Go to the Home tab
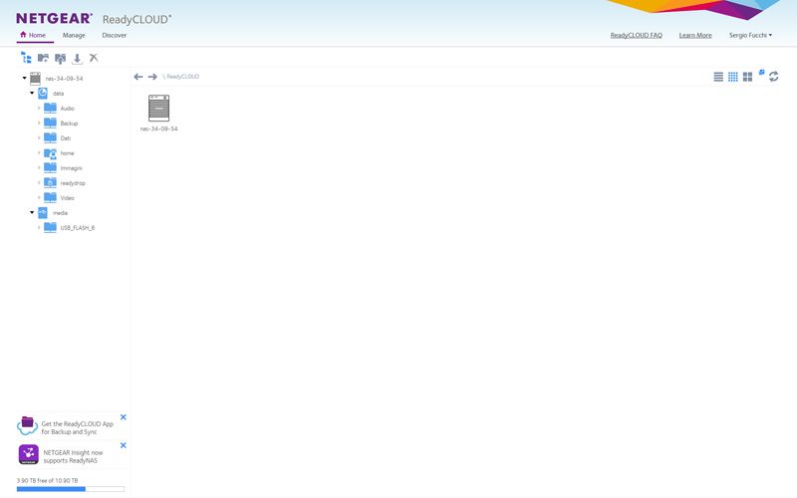 point(33,35)
